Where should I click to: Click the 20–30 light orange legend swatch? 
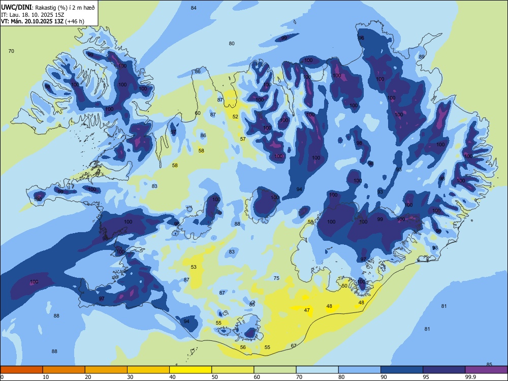tap(106, 370)
